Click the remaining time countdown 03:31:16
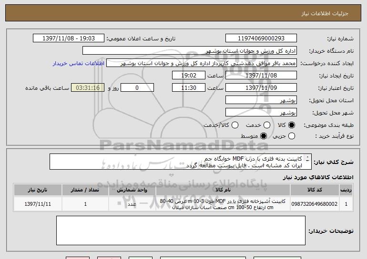367x259 pixels. 88,88
